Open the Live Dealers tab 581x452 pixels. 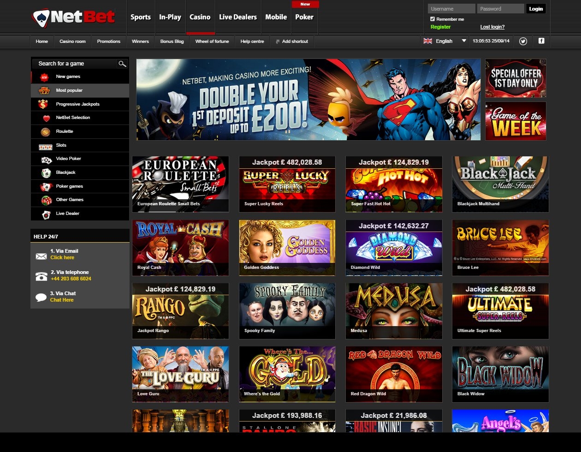tap(238, 17)
